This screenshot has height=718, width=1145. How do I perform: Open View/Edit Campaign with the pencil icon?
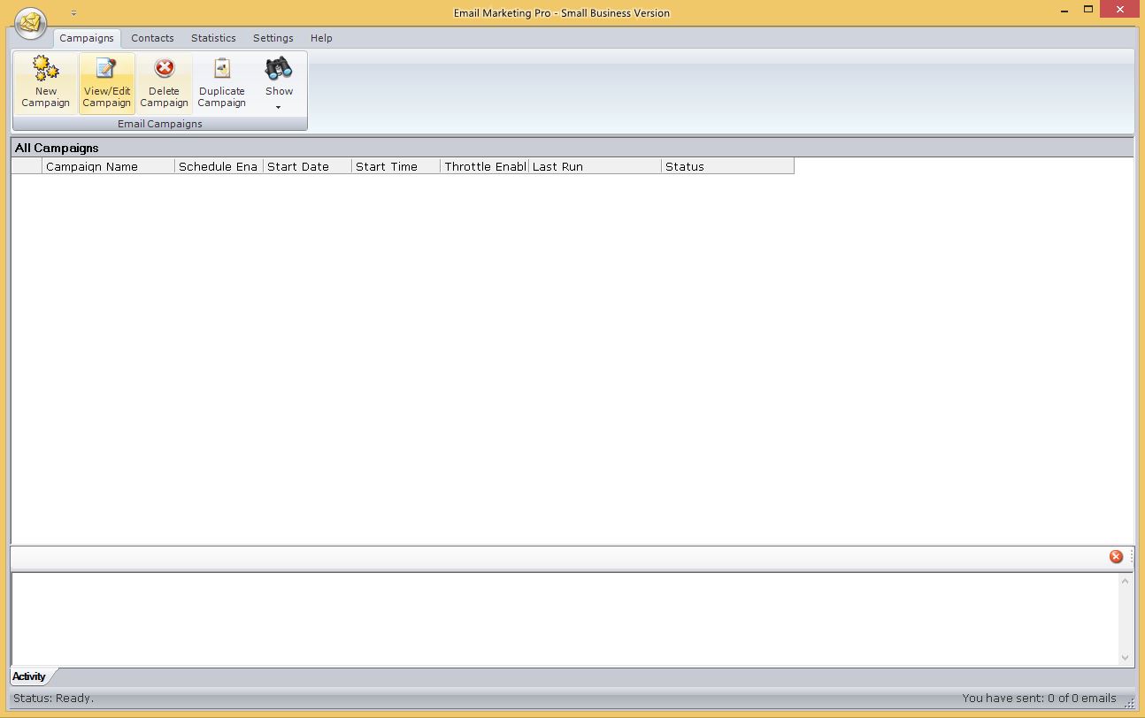[106, 69]
